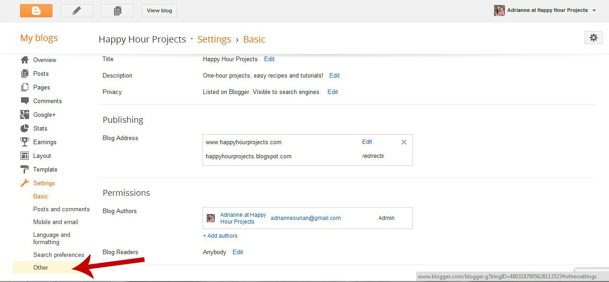609x282 pixels.
Task: Open Posts and comments settings
Action: point(61,209)
